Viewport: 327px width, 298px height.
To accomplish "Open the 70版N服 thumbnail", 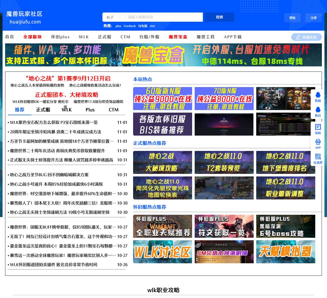I will [224, 99].
